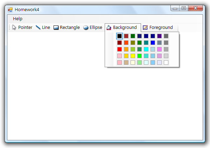The height and width of the screenshot is (148, 210).
Task: Choose the Line drawing tool
Action: tap(43, 28)
